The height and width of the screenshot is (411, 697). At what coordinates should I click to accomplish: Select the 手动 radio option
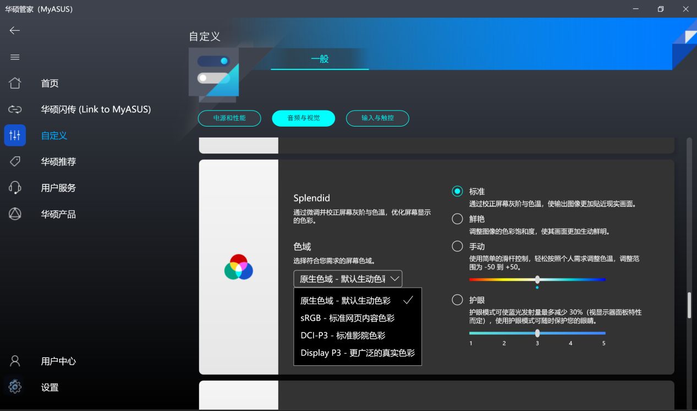pos(457,246)
